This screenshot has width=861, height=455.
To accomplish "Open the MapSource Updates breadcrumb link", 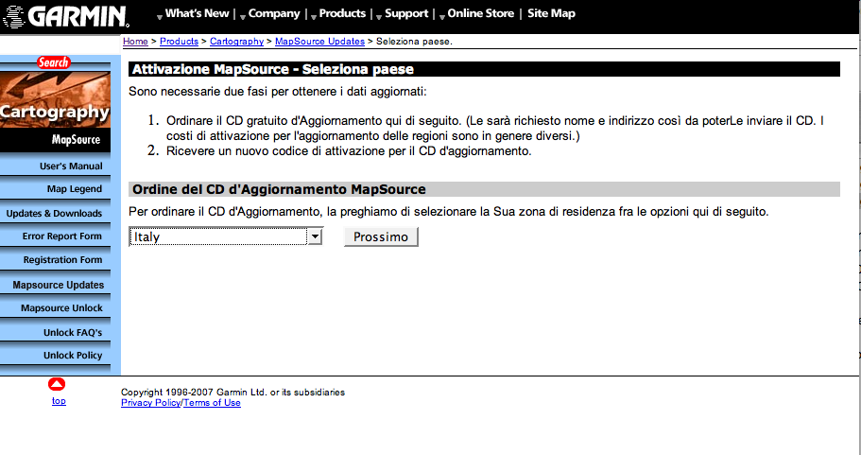I will tap(319, 42).
